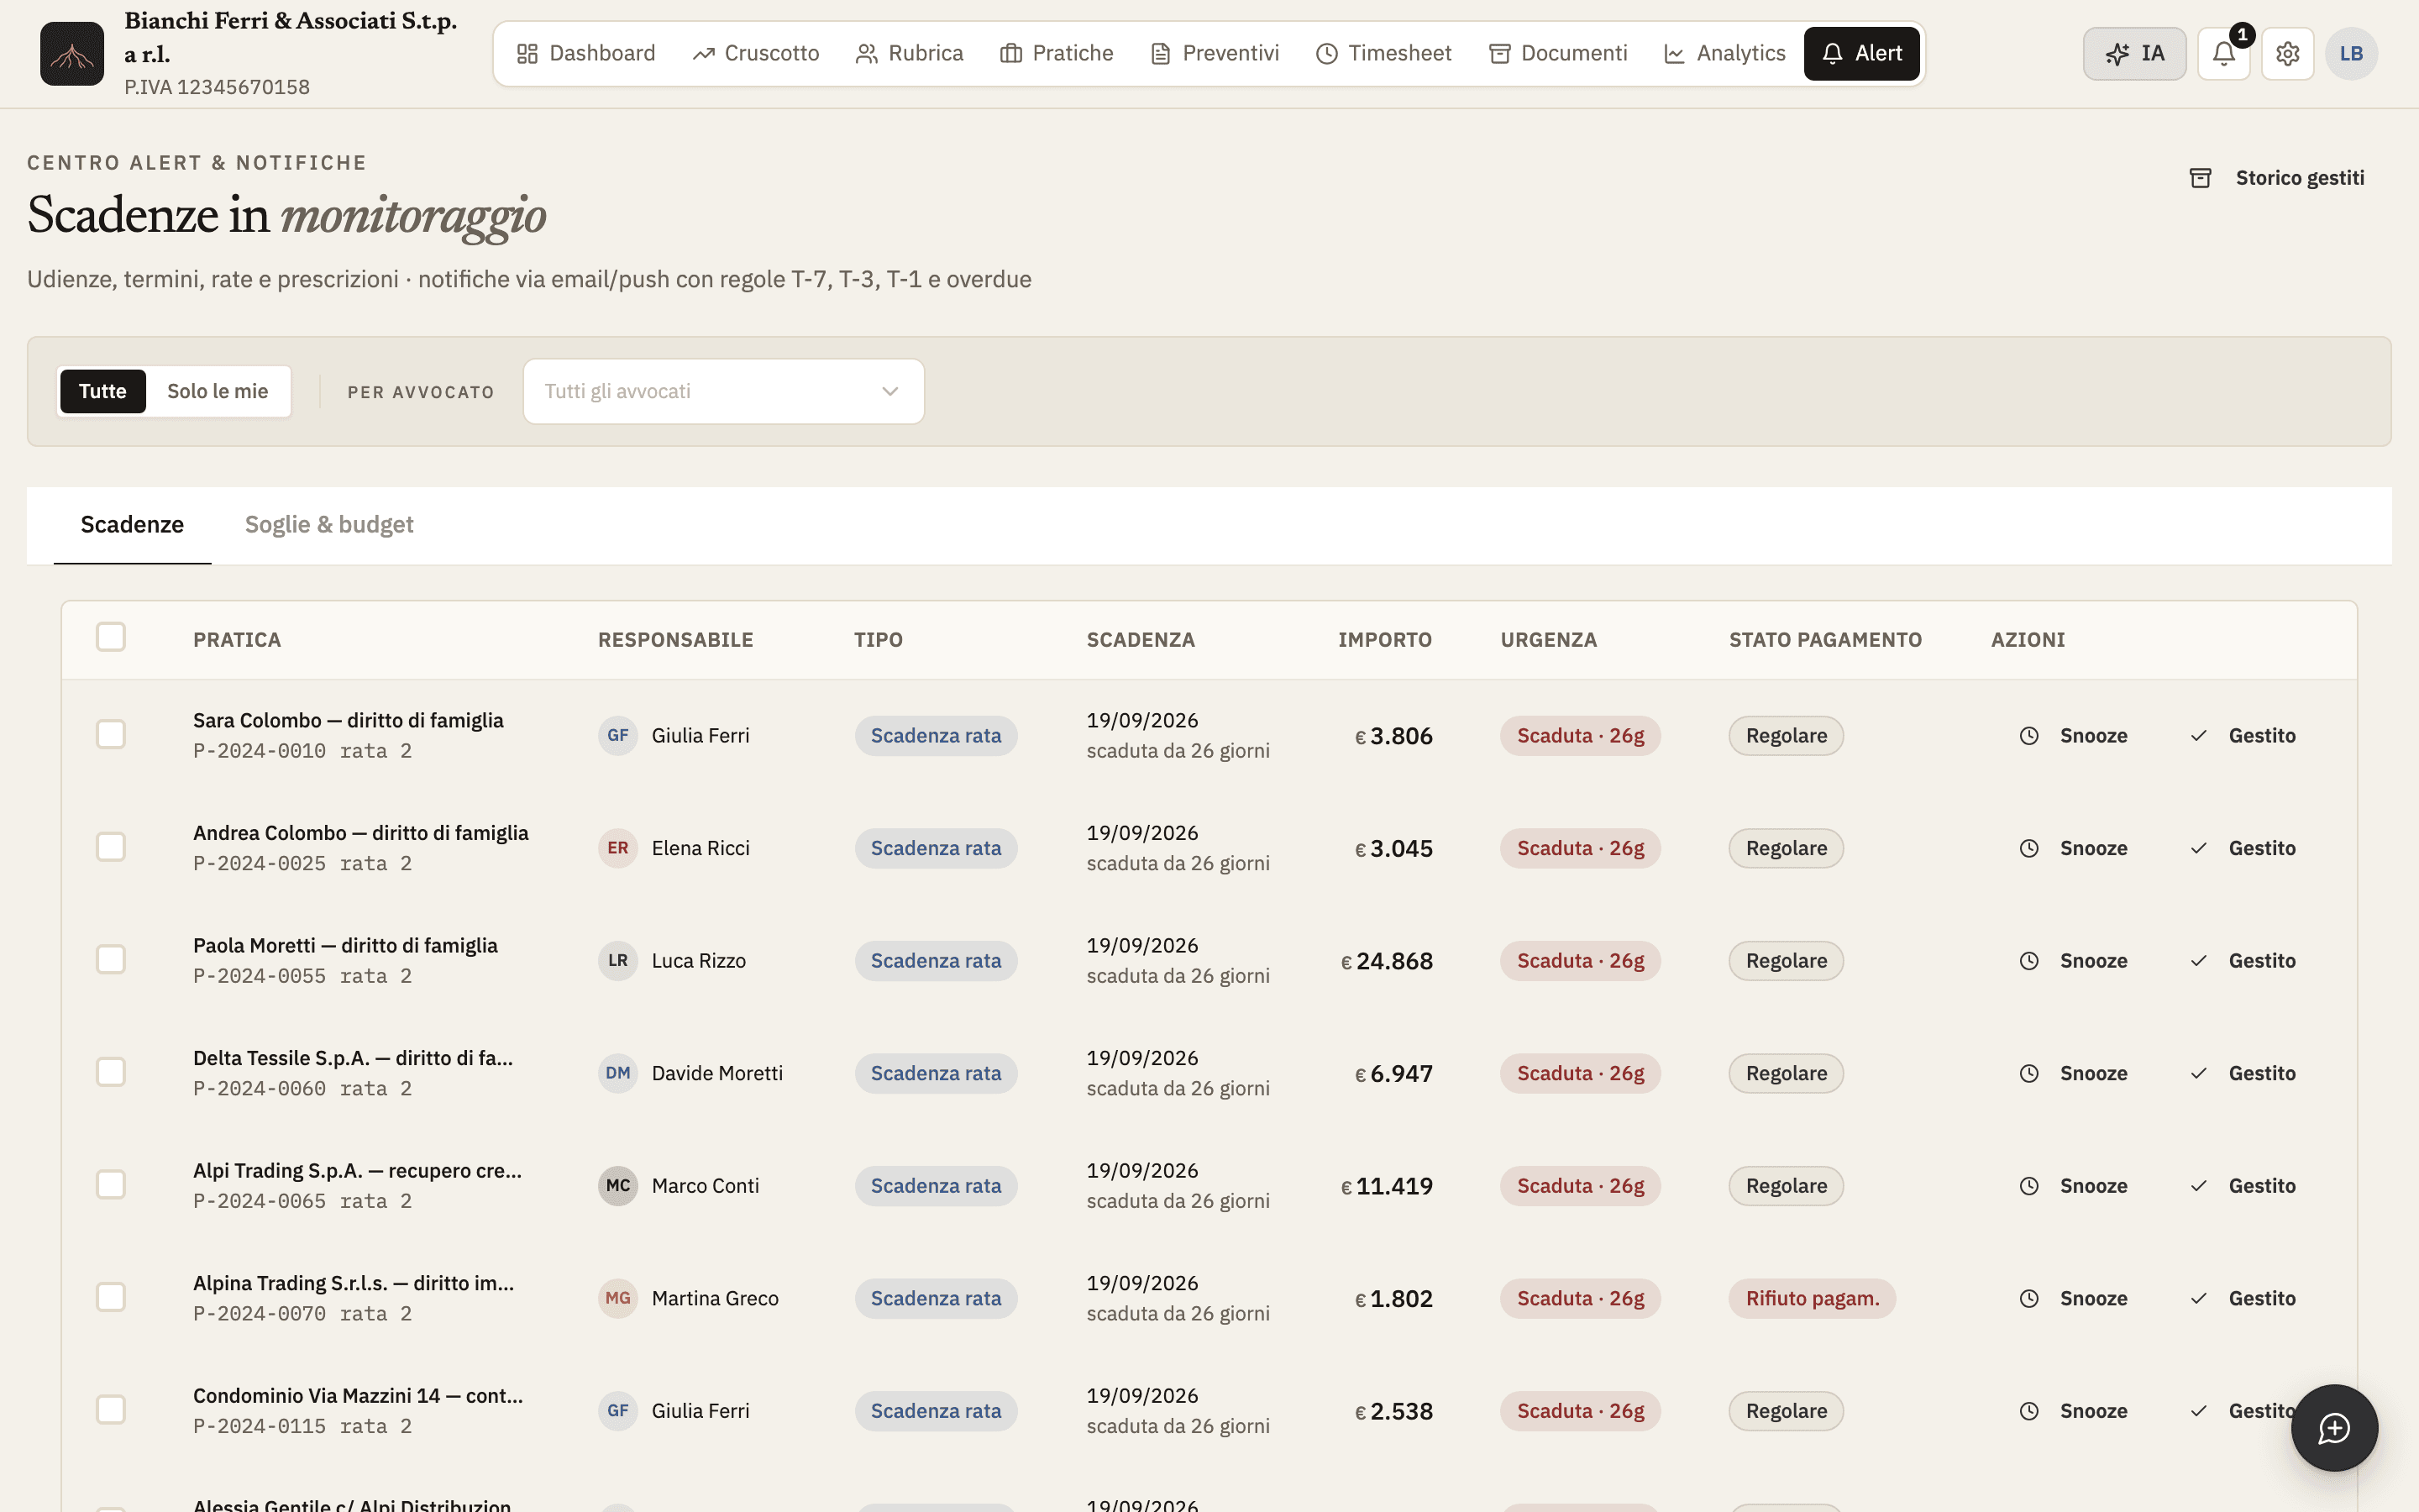Click P-2024-0115 rata 2 text
Viewport: 2419px width, 1512px height.
click(302, 1427)
